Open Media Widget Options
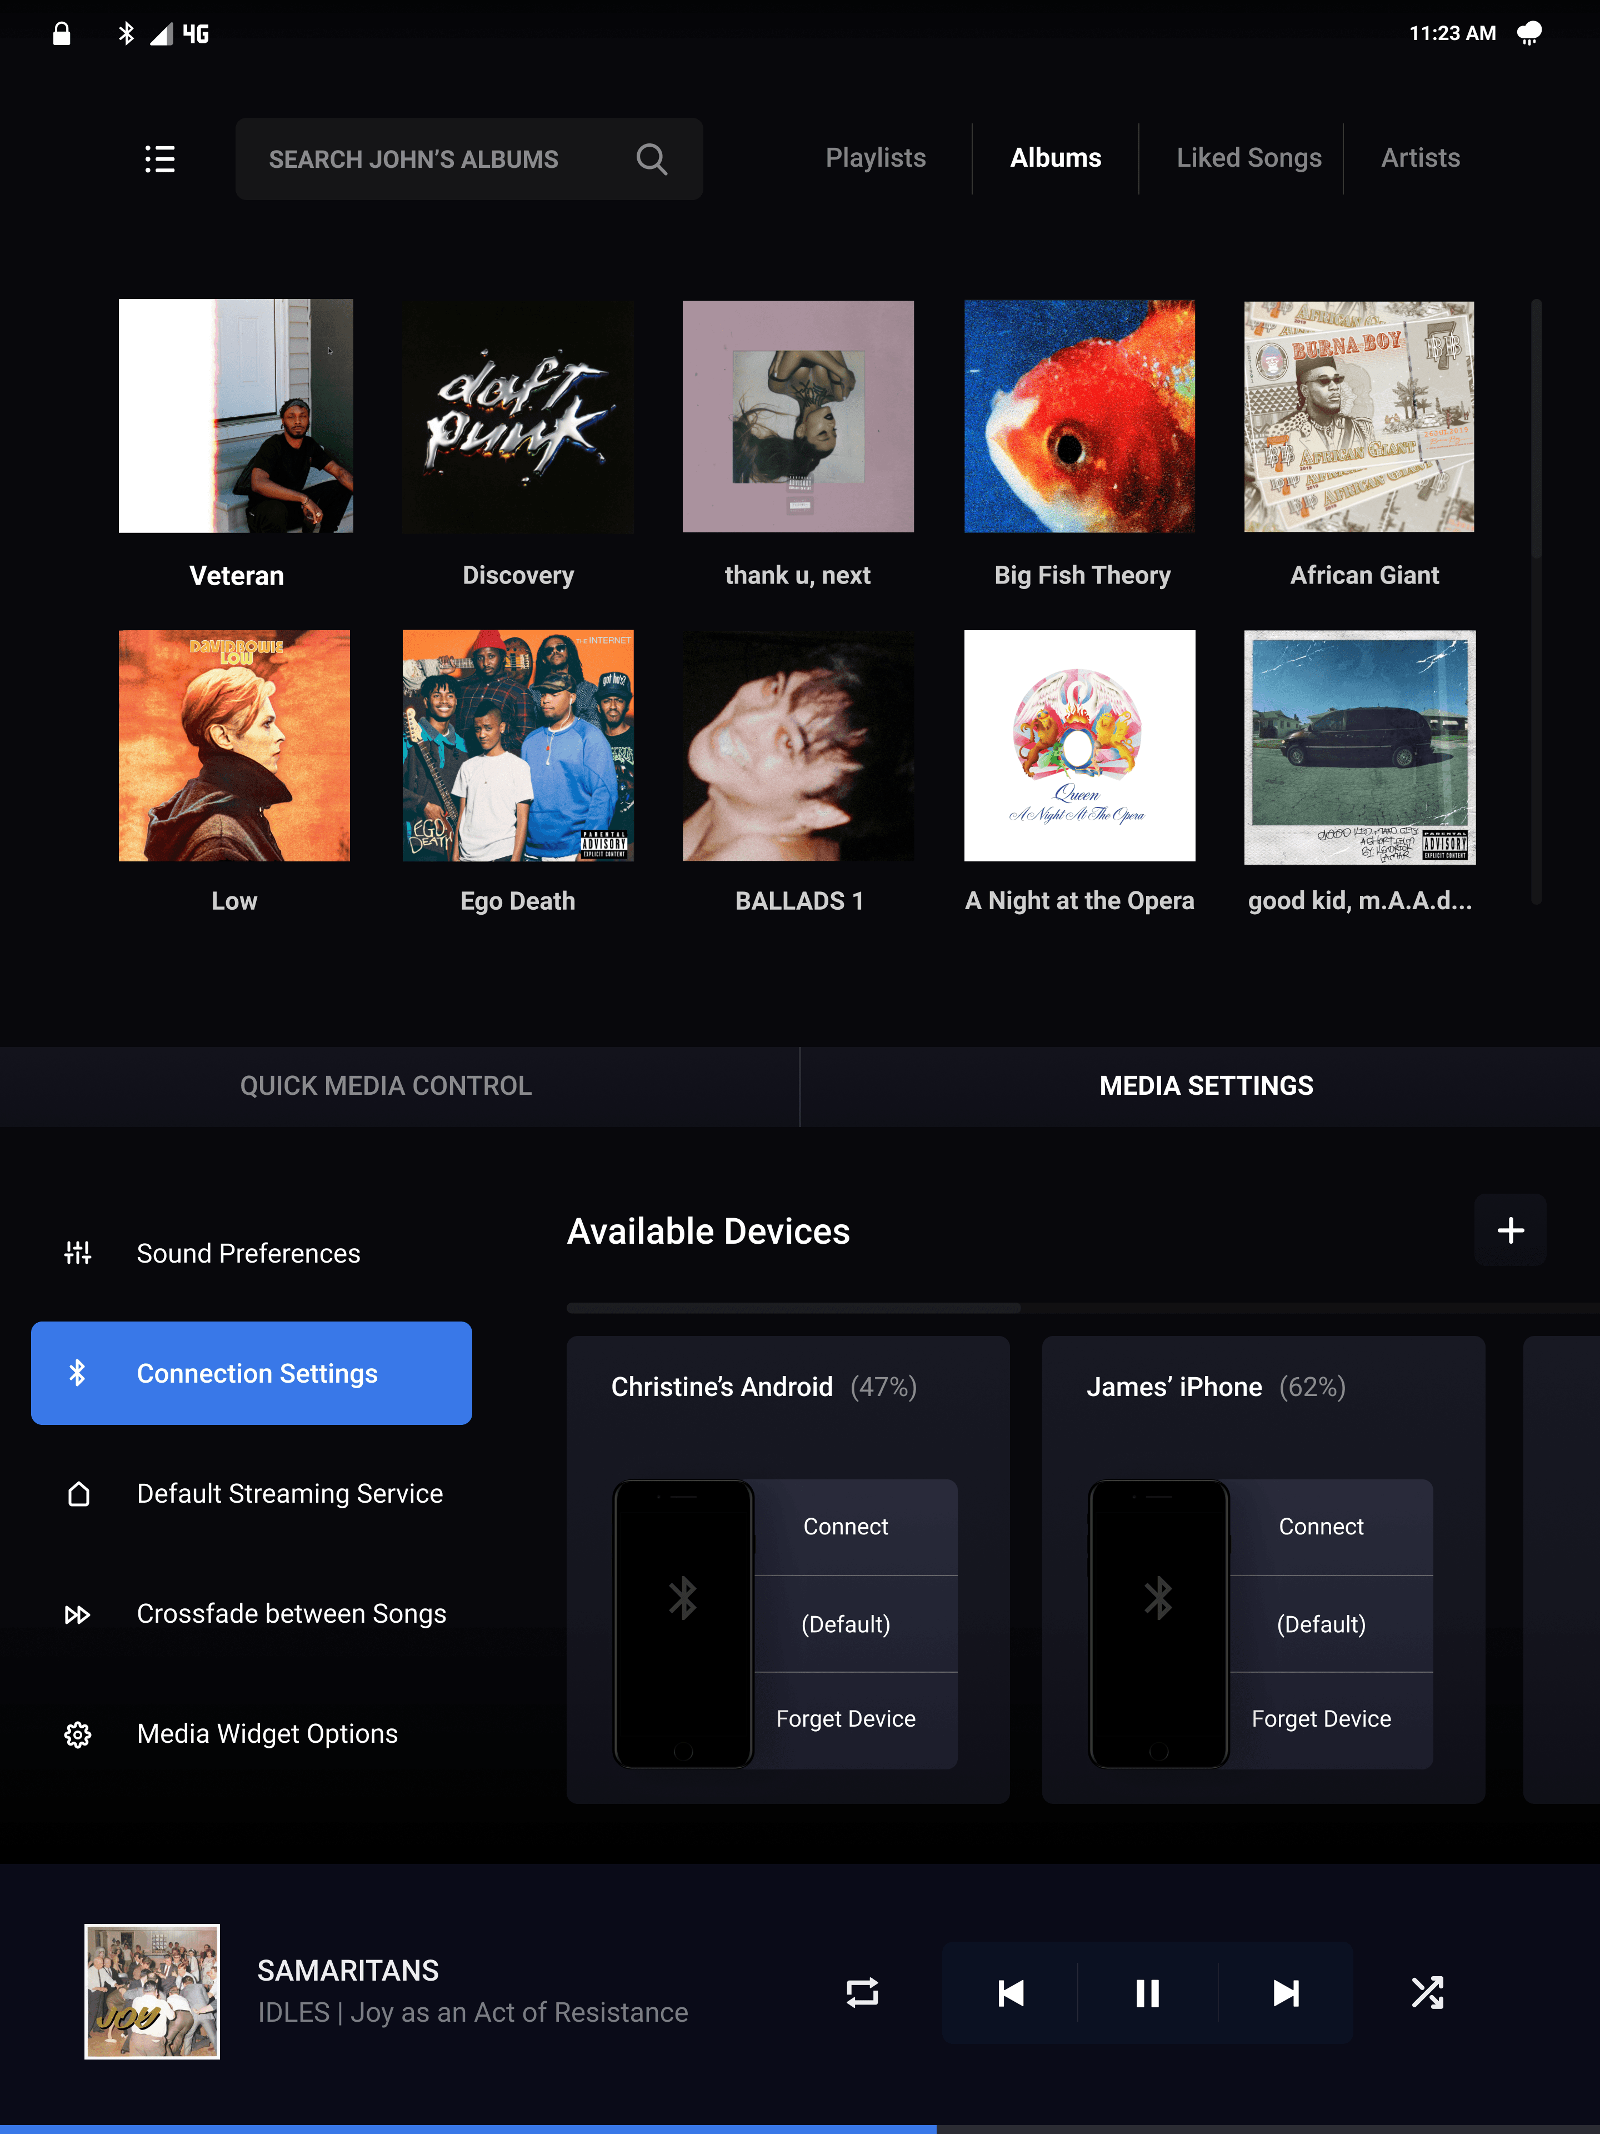This screenshot has width=1600, height=2134. coord(252,1734)
